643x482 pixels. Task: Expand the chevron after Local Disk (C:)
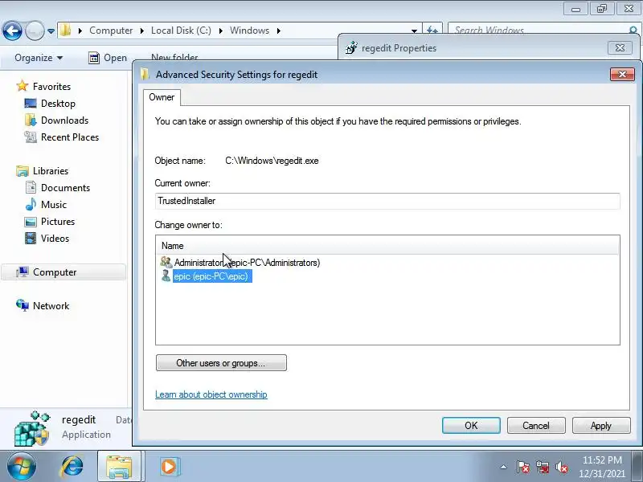[x=220, y=31]
